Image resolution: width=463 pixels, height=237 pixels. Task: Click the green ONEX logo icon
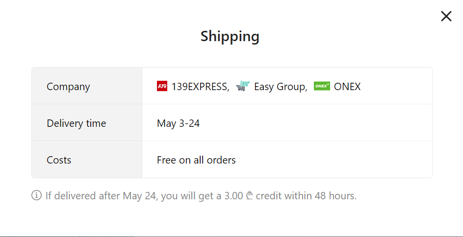[322, 86]
